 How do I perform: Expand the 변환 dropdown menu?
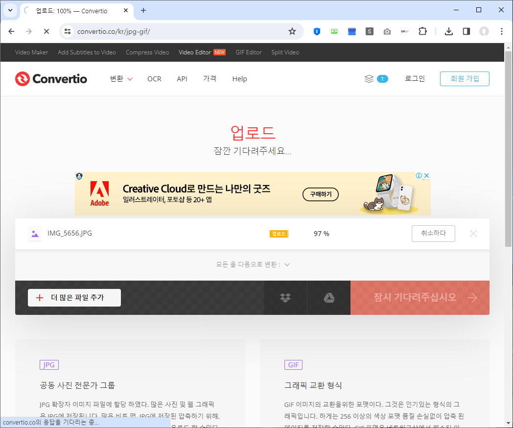click(x=120, y=78)
